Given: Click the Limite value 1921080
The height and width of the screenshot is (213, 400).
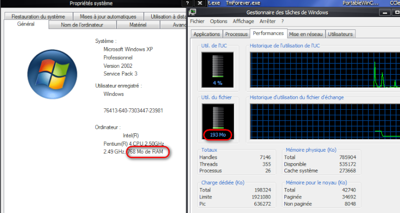Looking at the screenshot, I should click(x=261, y=197).
